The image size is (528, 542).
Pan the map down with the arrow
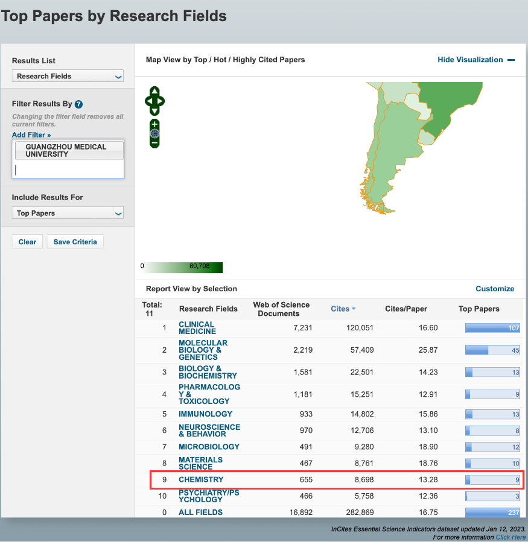(x=154, y=111)
